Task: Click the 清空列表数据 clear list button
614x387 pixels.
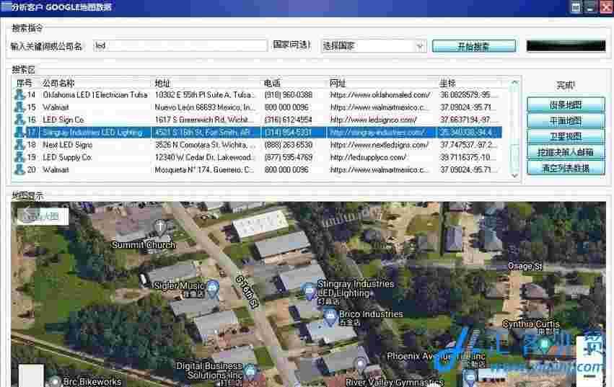Action: pos(566,168)
